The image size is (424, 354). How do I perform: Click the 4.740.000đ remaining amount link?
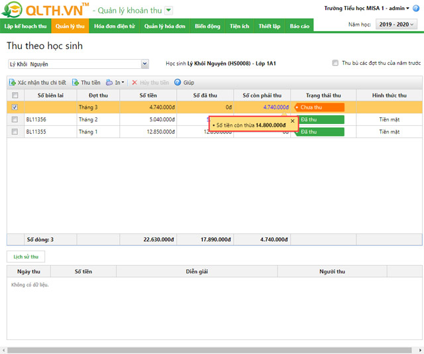coord(275,107)
